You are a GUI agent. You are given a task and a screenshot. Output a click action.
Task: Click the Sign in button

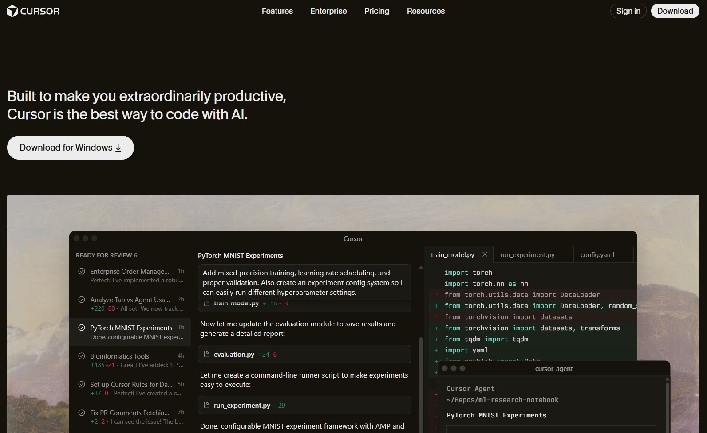point(628,11)
